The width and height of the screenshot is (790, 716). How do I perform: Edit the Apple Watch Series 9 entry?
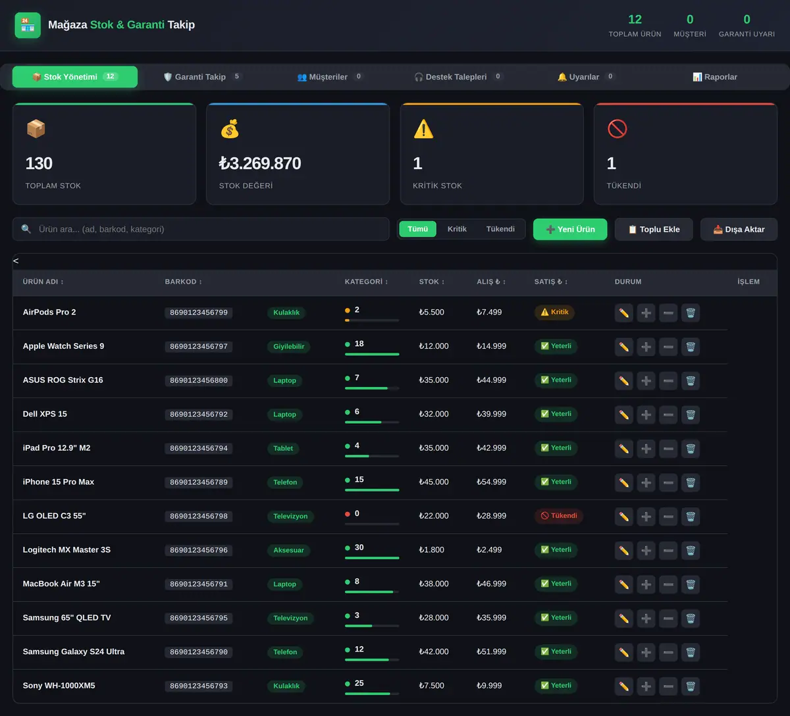[624, 347]
